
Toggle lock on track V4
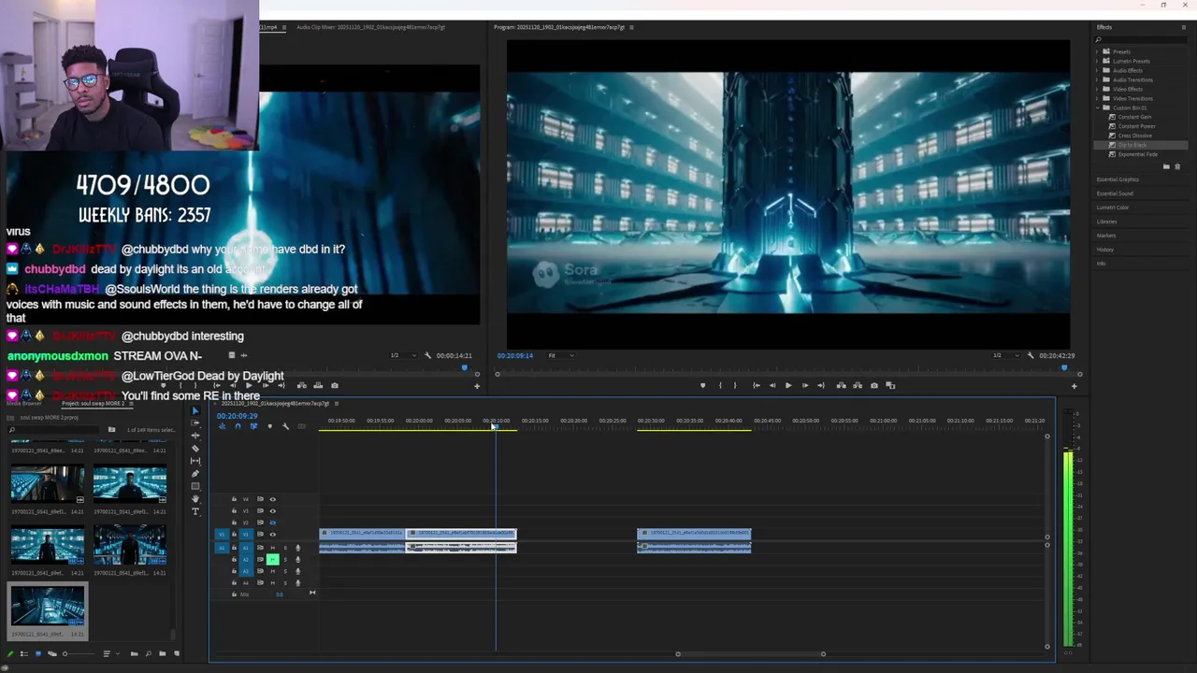[x=234, y=499]
